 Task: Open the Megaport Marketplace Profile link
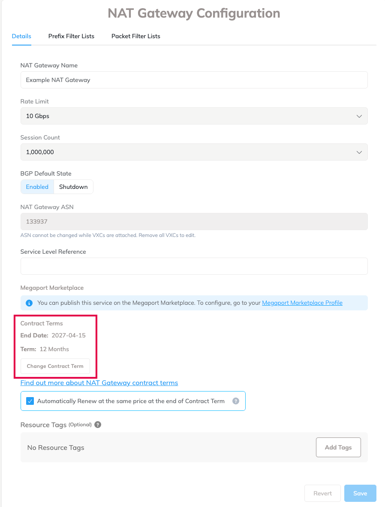click(302, 303)
